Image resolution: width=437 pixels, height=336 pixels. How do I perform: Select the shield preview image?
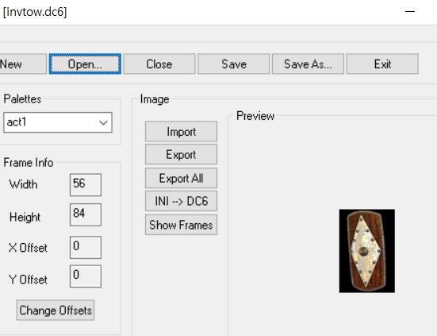pyautogui.click(x=367, y=251)
